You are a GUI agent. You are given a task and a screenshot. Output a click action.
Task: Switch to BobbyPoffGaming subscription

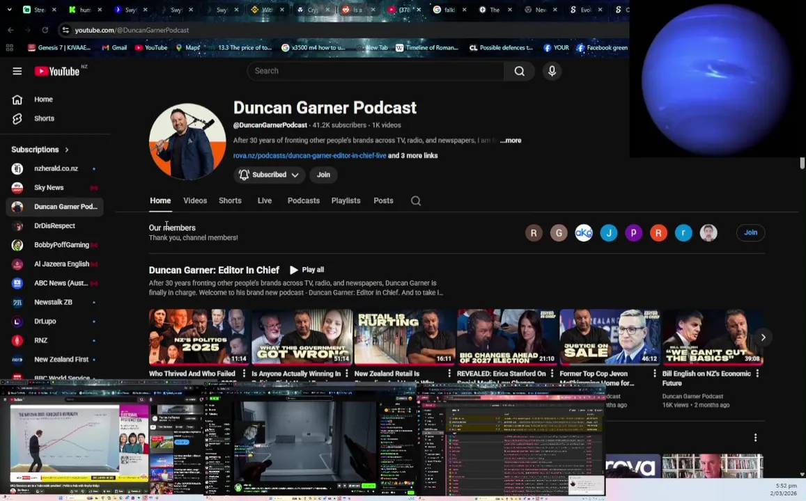click(54, 245)
